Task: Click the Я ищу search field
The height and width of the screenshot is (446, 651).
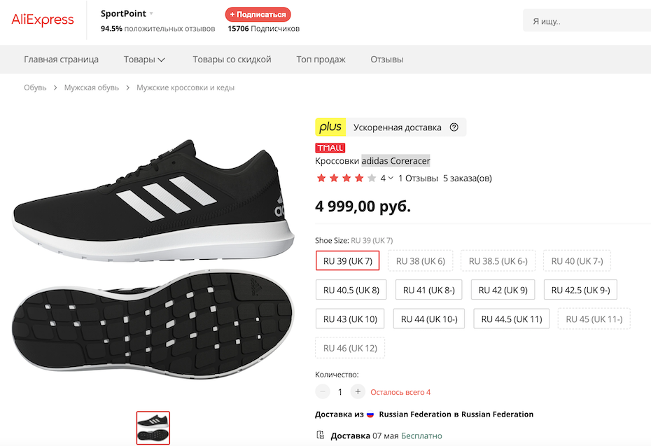Action: point(588,21)
